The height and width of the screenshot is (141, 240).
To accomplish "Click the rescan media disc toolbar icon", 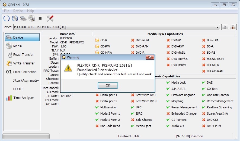I will pos(15,18).
